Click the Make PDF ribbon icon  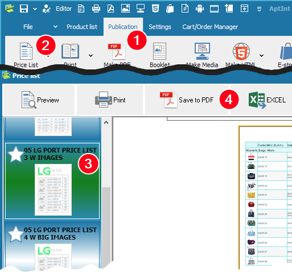pos(117,51)
